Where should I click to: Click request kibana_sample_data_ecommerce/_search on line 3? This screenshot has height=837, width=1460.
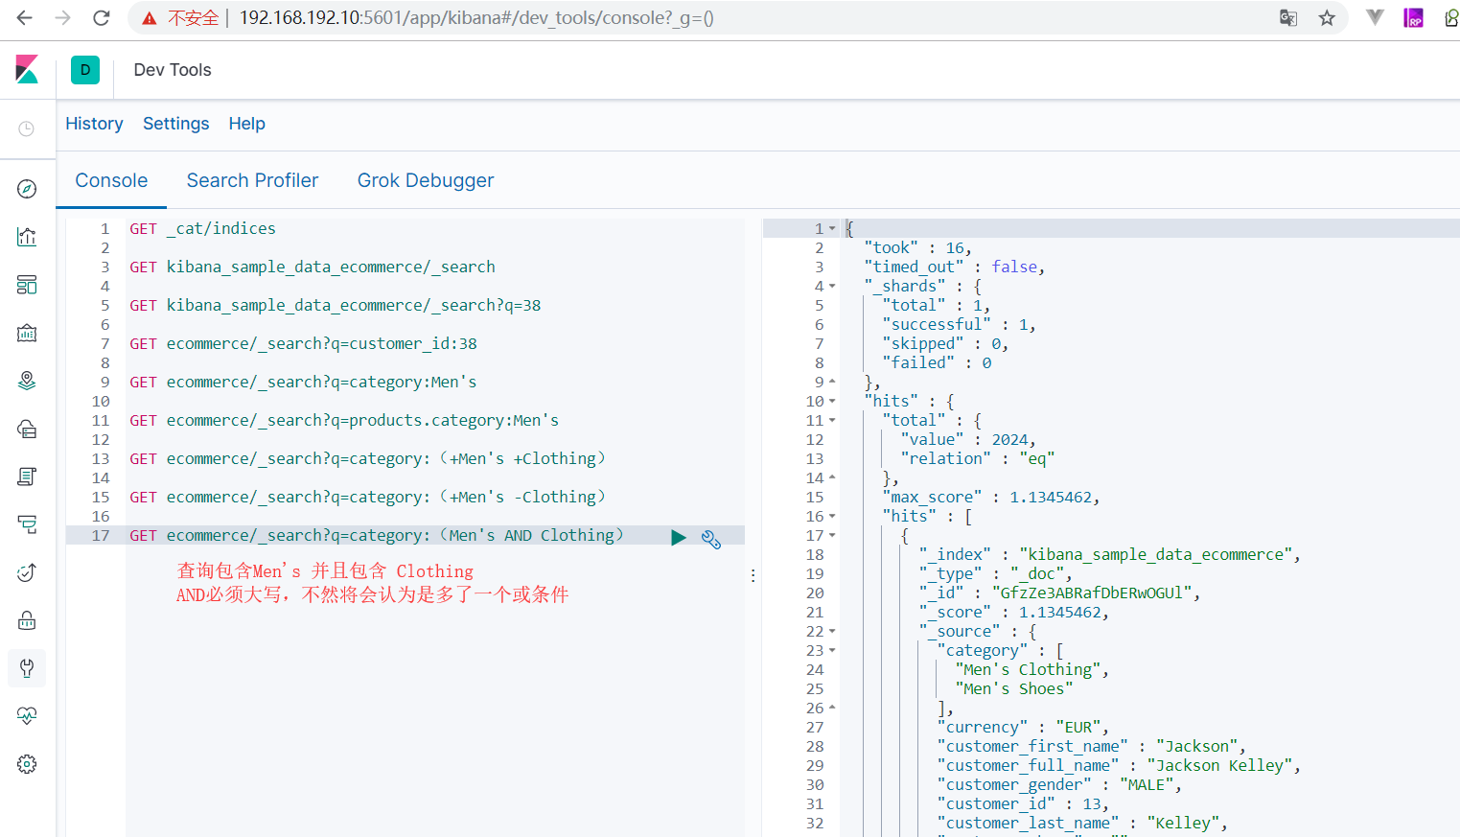click(313, 267)
